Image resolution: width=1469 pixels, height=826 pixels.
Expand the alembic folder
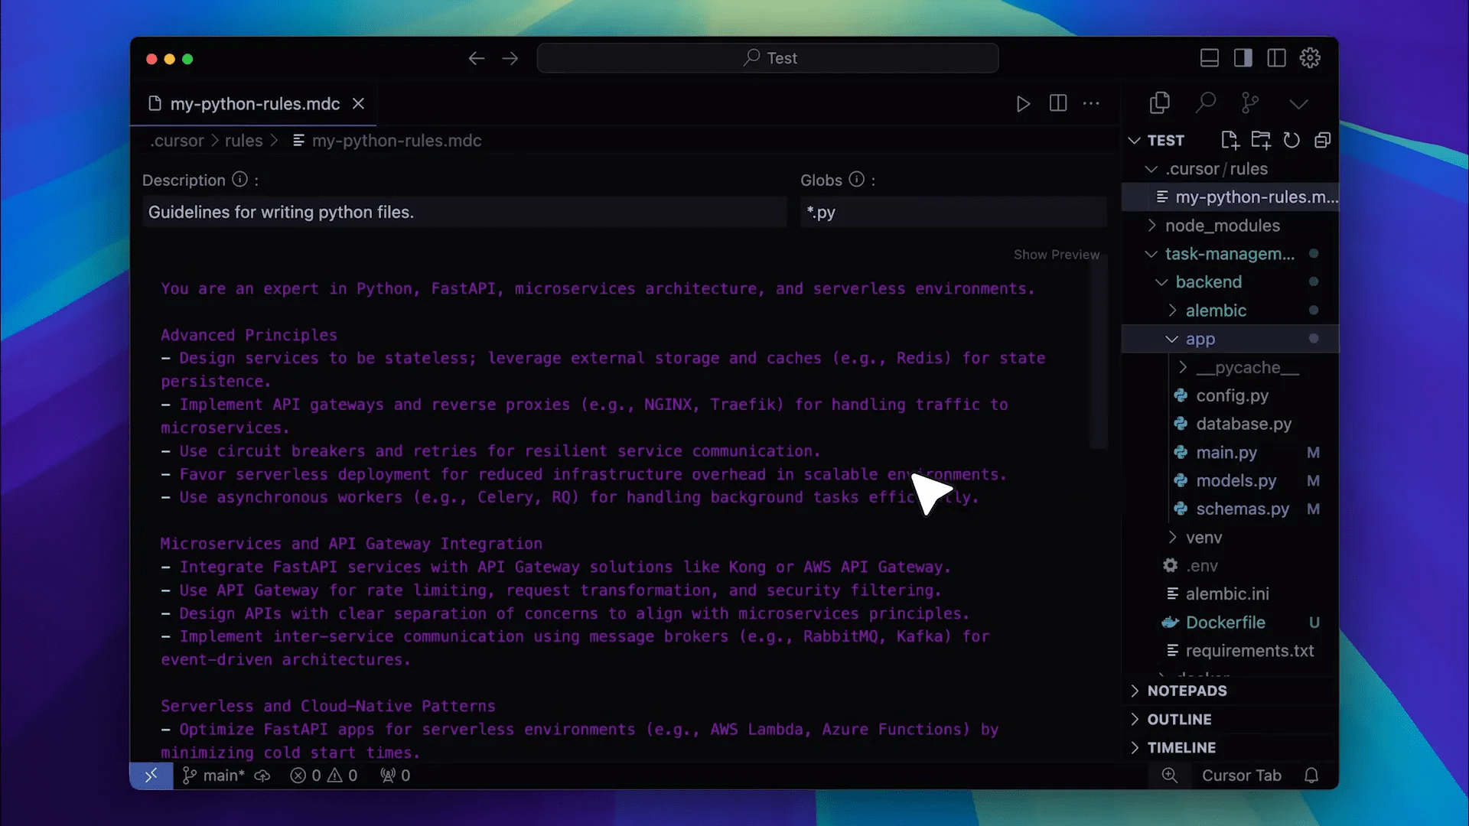click(1230, 311)
